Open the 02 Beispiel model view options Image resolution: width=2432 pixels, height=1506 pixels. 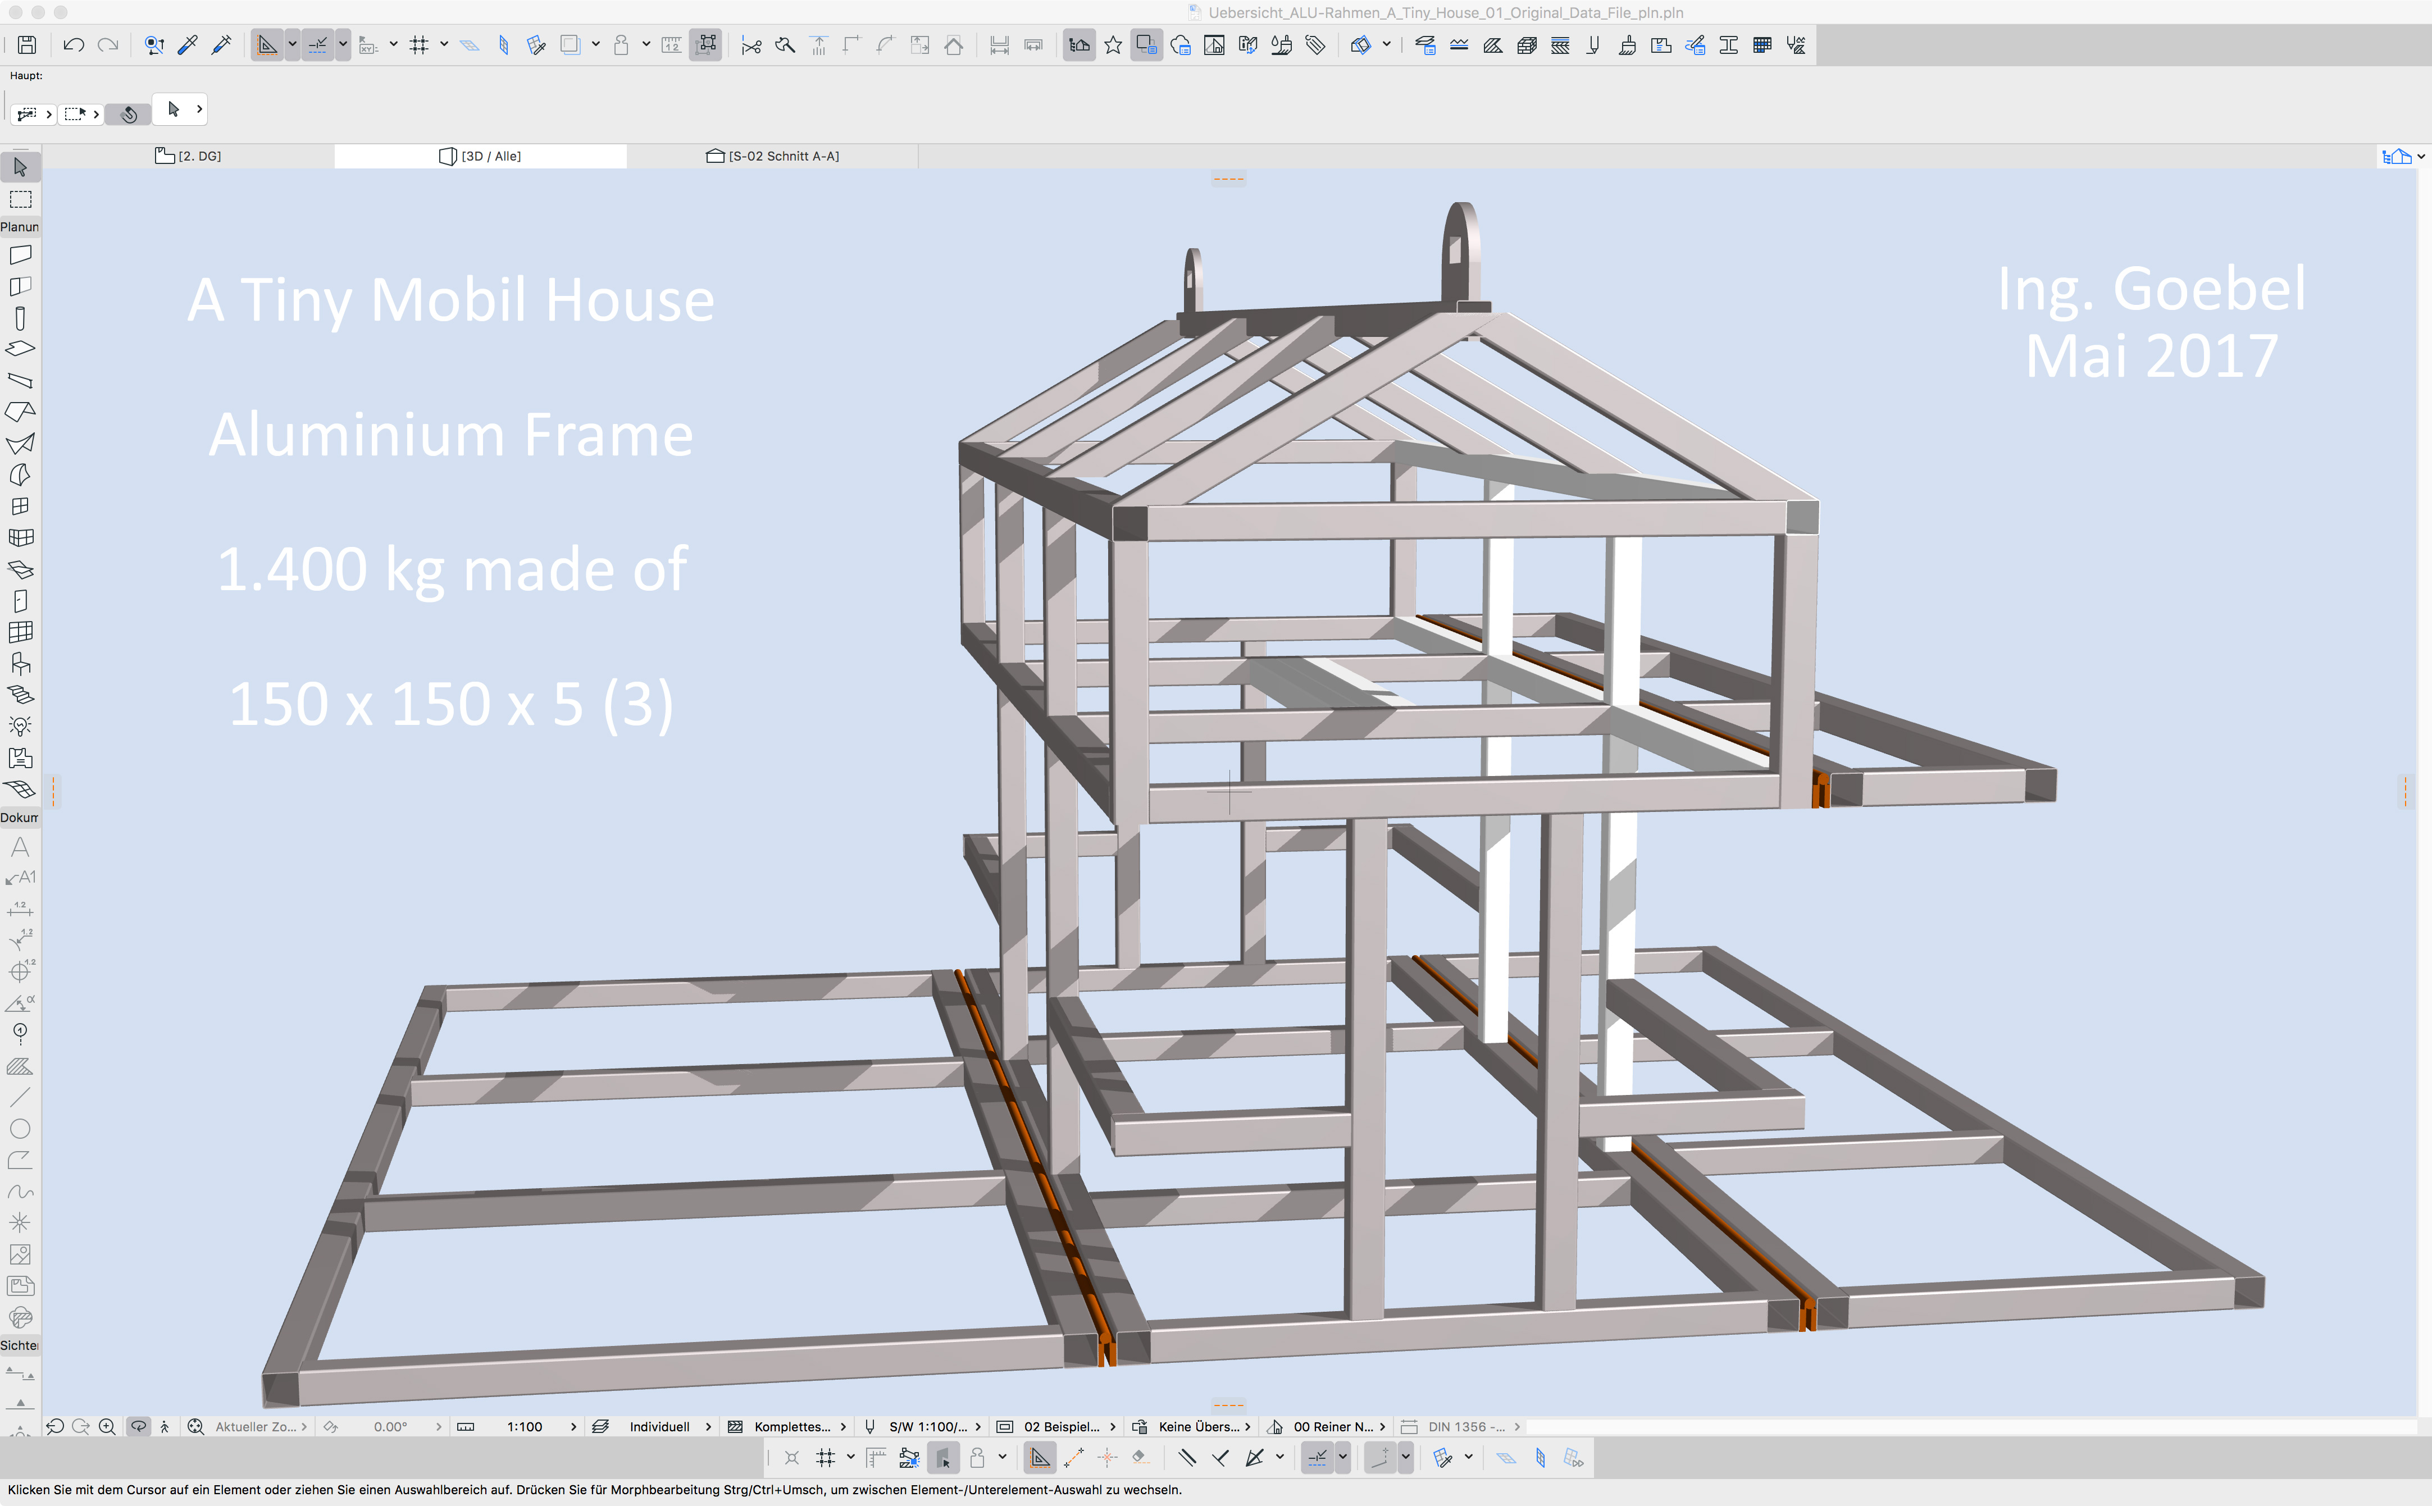click(x=1062, y=1426)
